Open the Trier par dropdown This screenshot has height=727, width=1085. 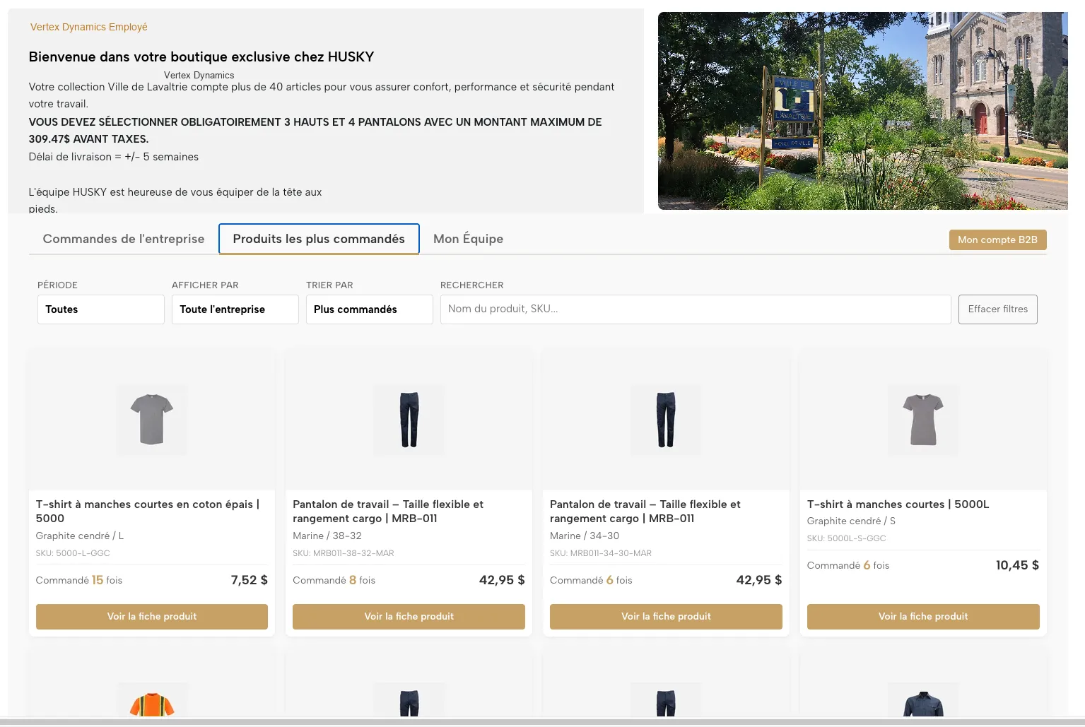point(370,309)
